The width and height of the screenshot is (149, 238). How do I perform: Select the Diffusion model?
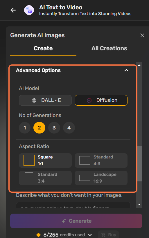pyautogui.click(x=101, y=100)
